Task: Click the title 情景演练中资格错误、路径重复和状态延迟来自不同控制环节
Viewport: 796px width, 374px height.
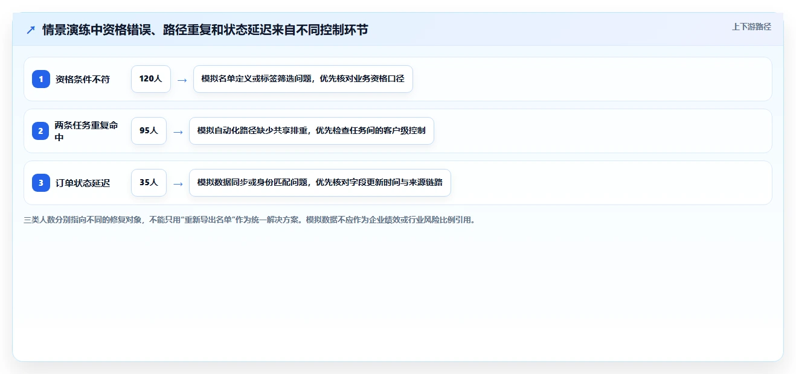Action: [x=205, y=30]
